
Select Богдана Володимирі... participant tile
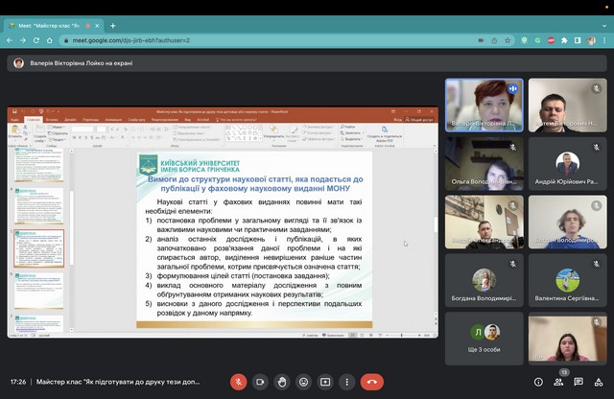pyautogui.click(x=484, y=280)
